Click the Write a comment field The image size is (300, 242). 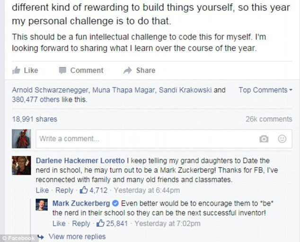pyautogui.click(x=142, y=139)
